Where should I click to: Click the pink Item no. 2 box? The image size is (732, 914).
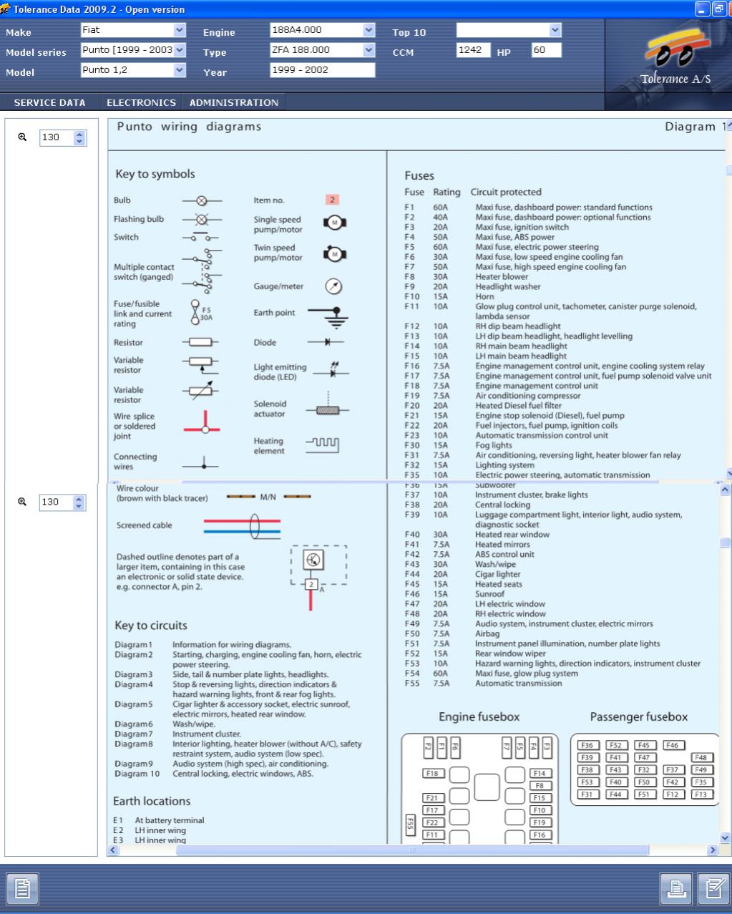pos(333,200)
